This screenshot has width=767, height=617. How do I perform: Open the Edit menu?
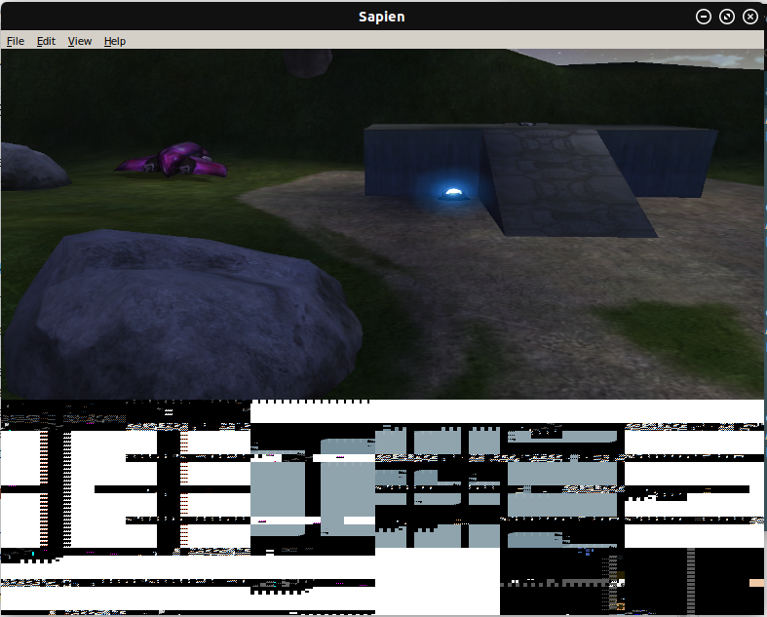pyautogui.click(x=46, y=41)
